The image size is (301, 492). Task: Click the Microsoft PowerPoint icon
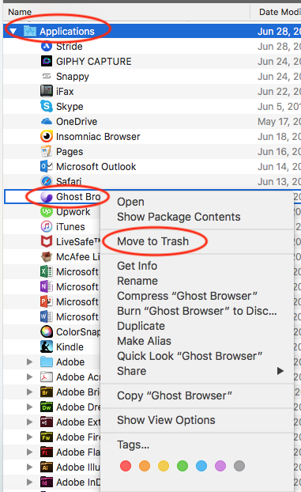pos(47,302)
